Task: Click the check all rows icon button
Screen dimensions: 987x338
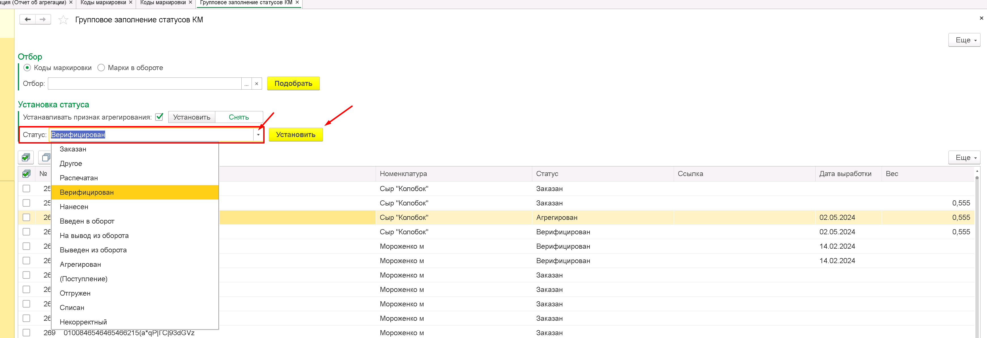Action: click(26, 157)
